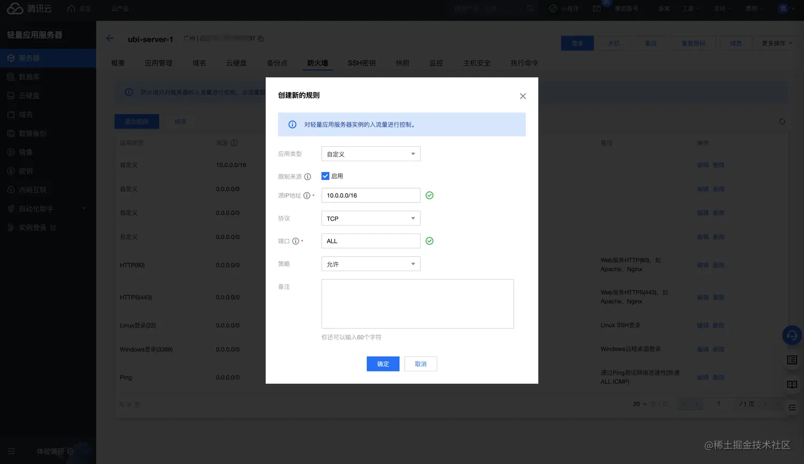The height and width of the screenshot is (464, 804).
Task: Click the search magnifier in the top bar
Action: tap(530, 9)
